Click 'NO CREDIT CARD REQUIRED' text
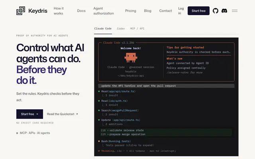 [x=35, y=123]
